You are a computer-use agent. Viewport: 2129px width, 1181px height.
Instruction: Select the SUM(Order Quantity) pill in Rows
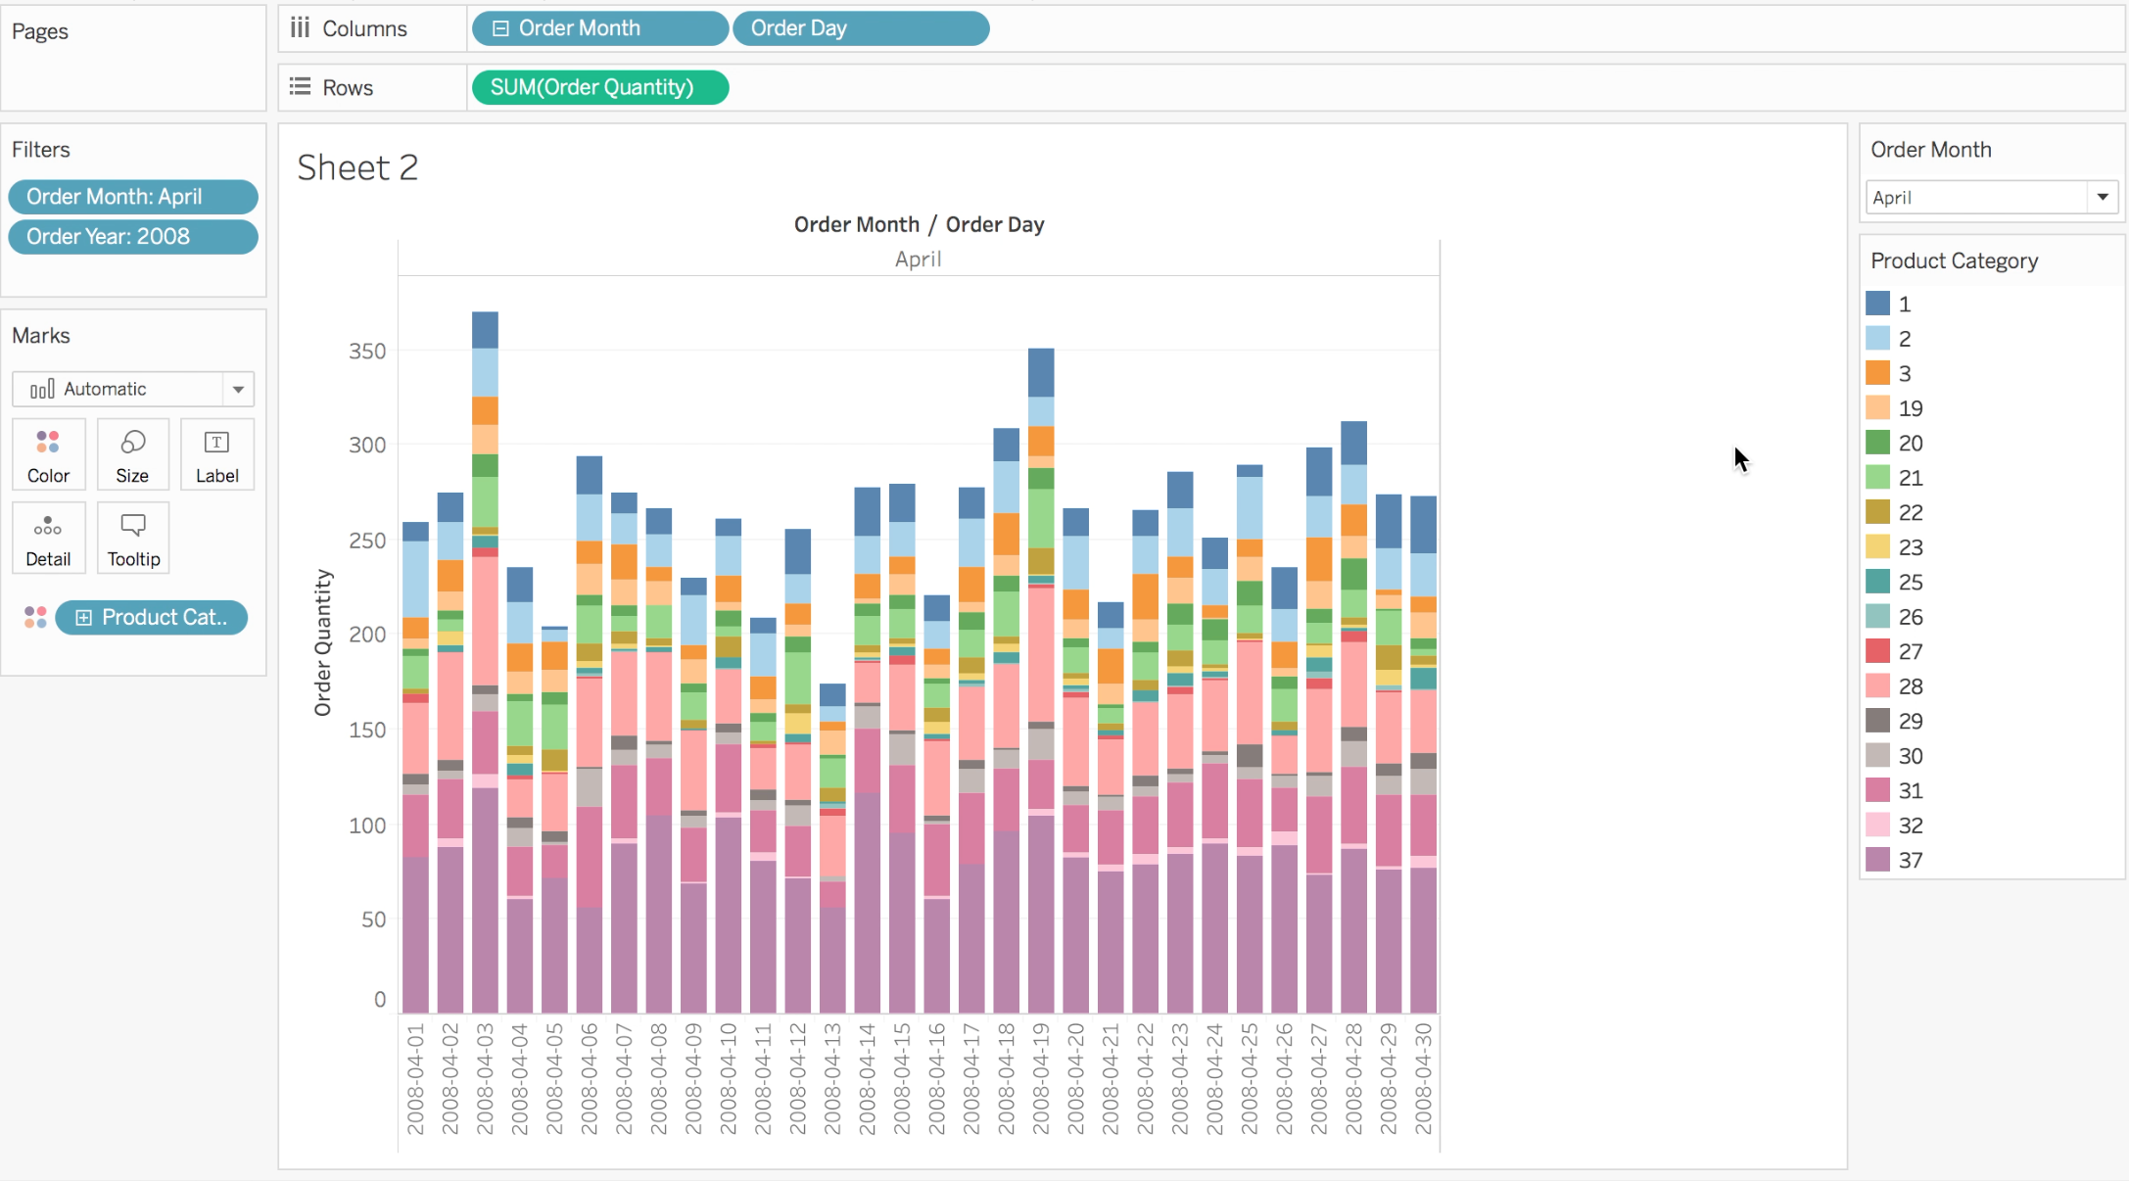pyautogui.click(x=600, y=87)
